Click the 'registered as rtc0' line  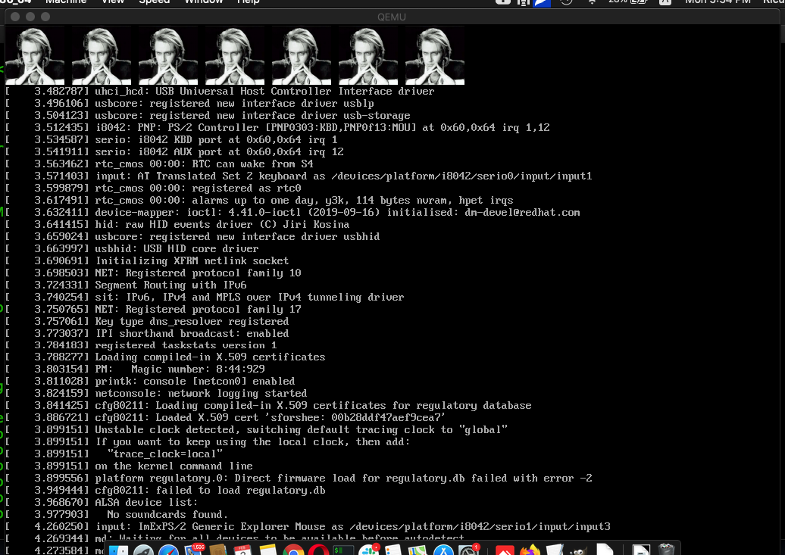coord(153,189)
